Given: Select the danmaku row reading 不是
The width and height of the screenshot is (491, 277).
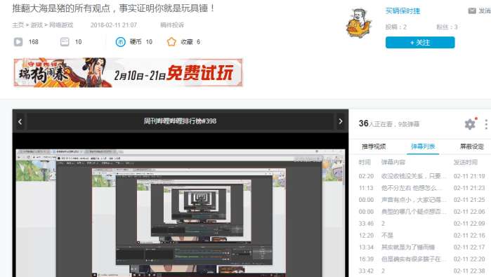Looking at the screenshot, I should pos(421,236).
